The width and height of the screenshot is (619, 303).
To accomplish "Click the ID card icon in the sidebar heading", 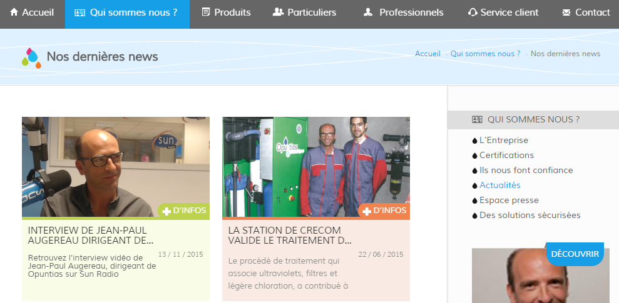I will coord(478,119).
